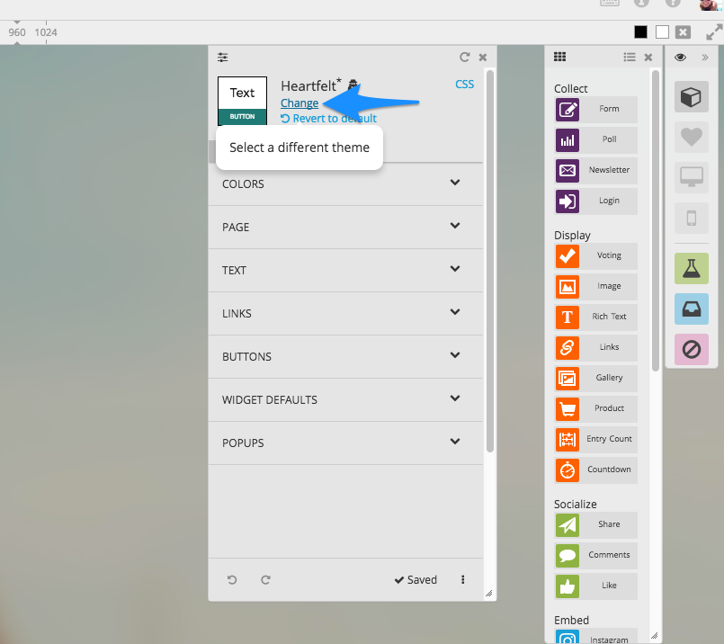Click Revert to default link

click(x=328, y=119)
